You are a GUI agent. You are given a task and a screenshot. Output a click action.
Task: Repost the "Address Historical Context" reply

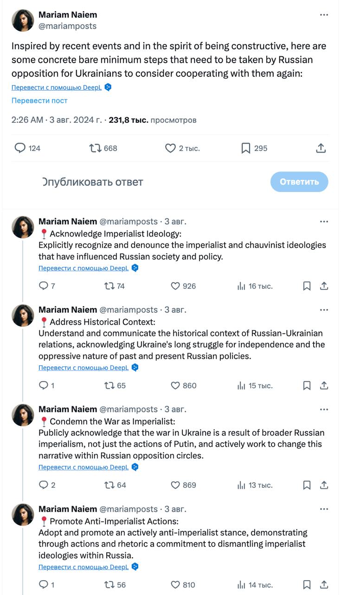[109, 385]
